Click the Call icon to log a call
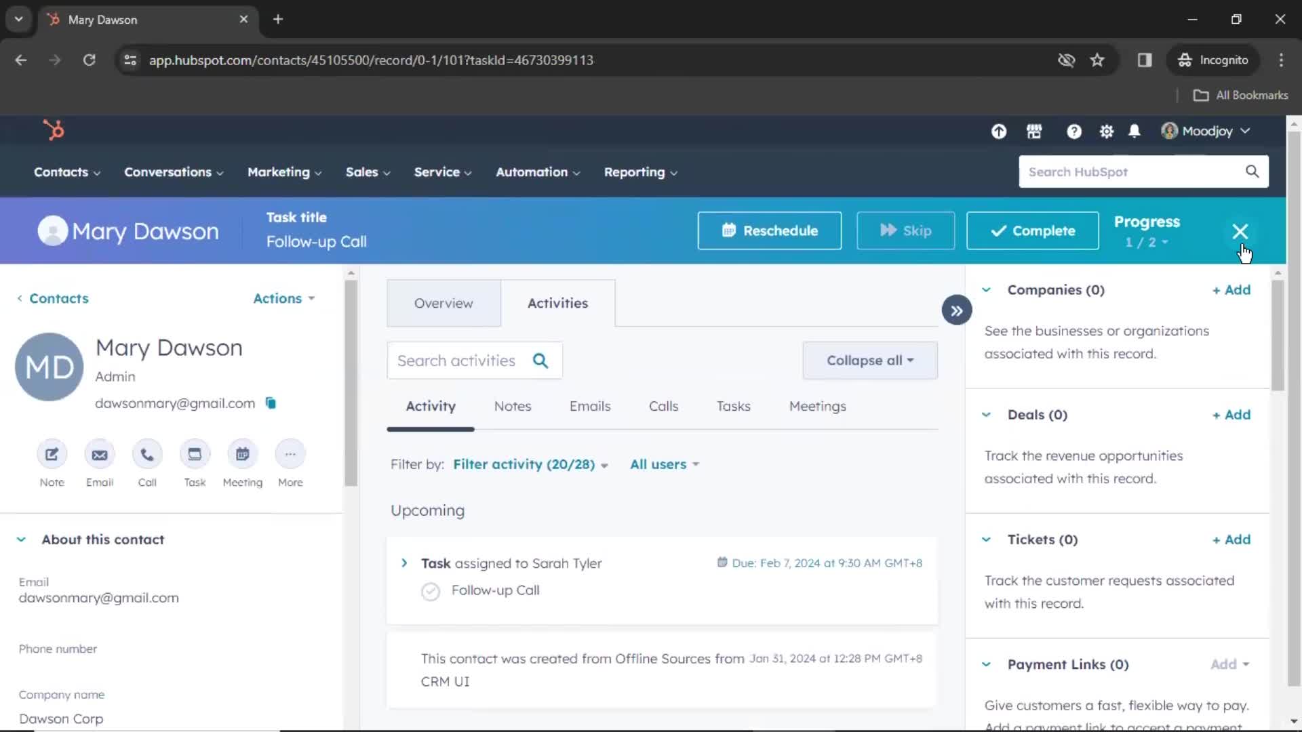Screen dimensions: 1302x732 click(146, 454)
